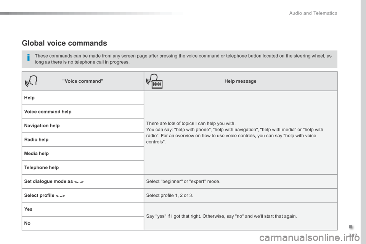366x244 pixels.
Task: Click the Help message column header
Action: pos(240,81)
